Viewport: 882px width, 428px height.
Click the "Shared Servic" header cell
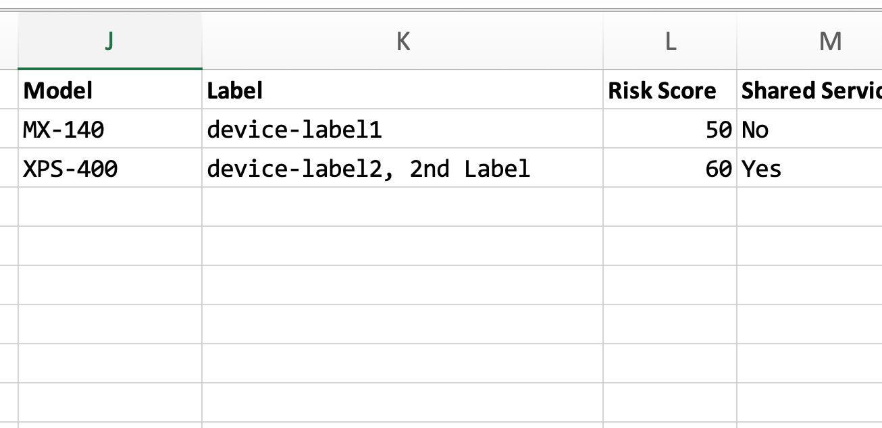point(810,90)
